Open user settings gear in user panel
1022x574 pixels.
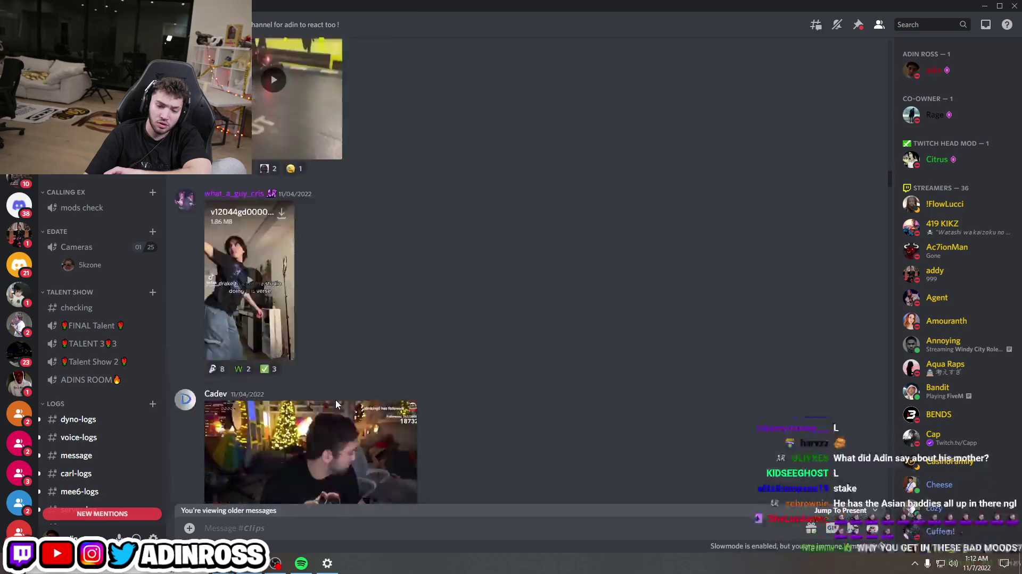click(153, 538)
